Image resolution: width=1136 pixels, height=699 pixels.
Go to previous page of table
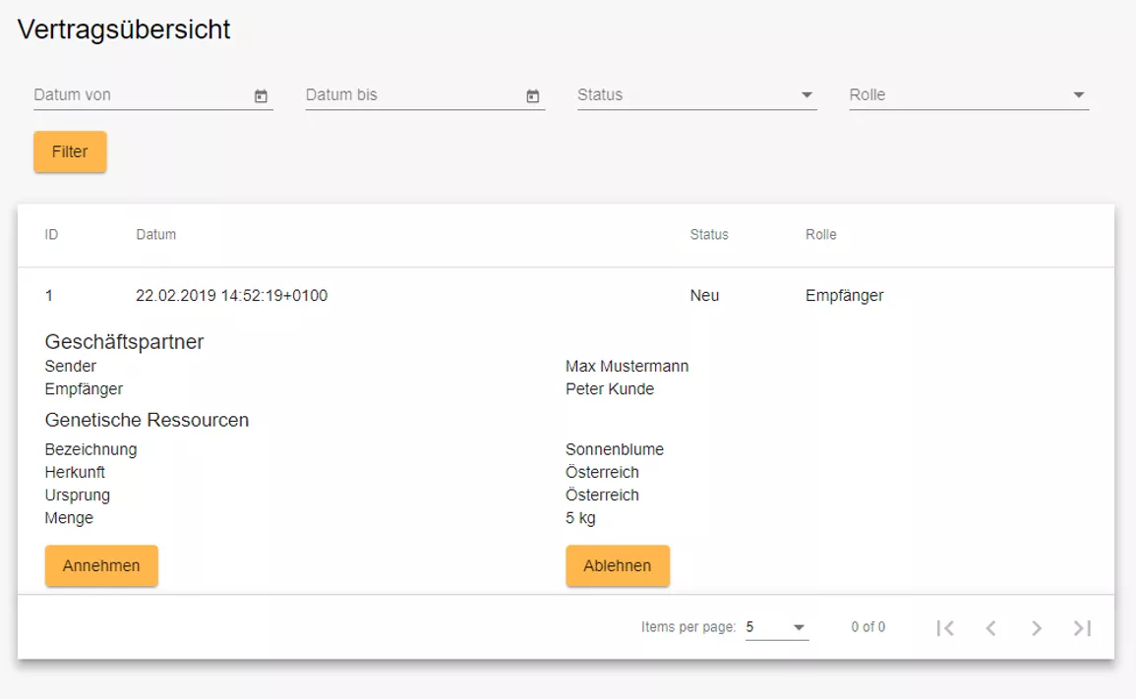(x=990, y=628)
